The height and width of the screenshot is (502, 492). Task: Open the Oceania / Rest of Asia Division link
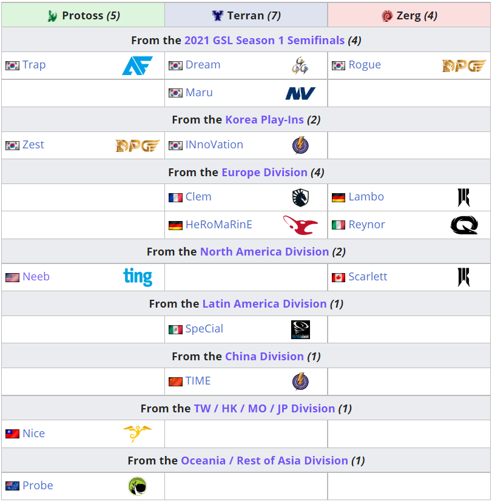click(x=264, y=461)
